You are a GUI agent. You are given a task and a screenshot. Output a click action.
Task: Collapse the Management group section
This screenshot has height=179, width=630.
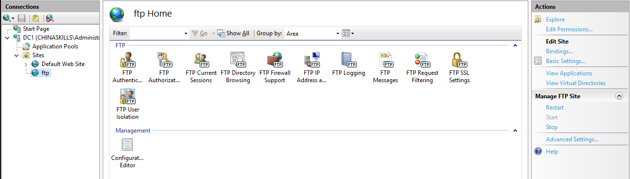(515, 131)
